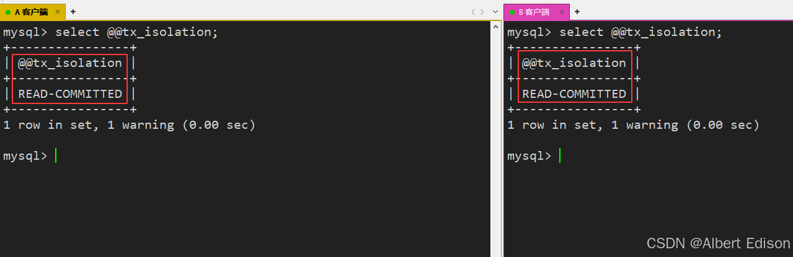The width and height of the screenshot is (793, 257).
Task: Focus the empty mysql> prompt in B pane
Action: pyautogui.click(x=534, y=156)
